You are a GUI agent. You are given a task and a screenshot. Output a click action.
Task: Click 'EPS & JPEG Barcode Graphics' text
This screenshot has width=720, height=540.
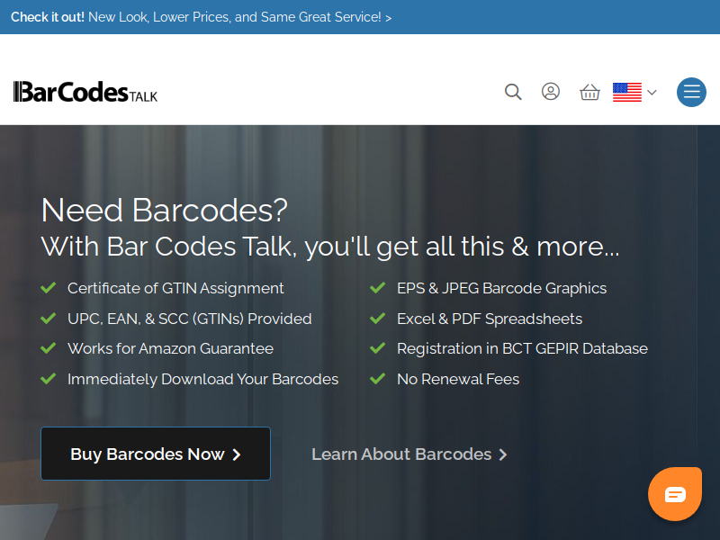coord(502,288)
